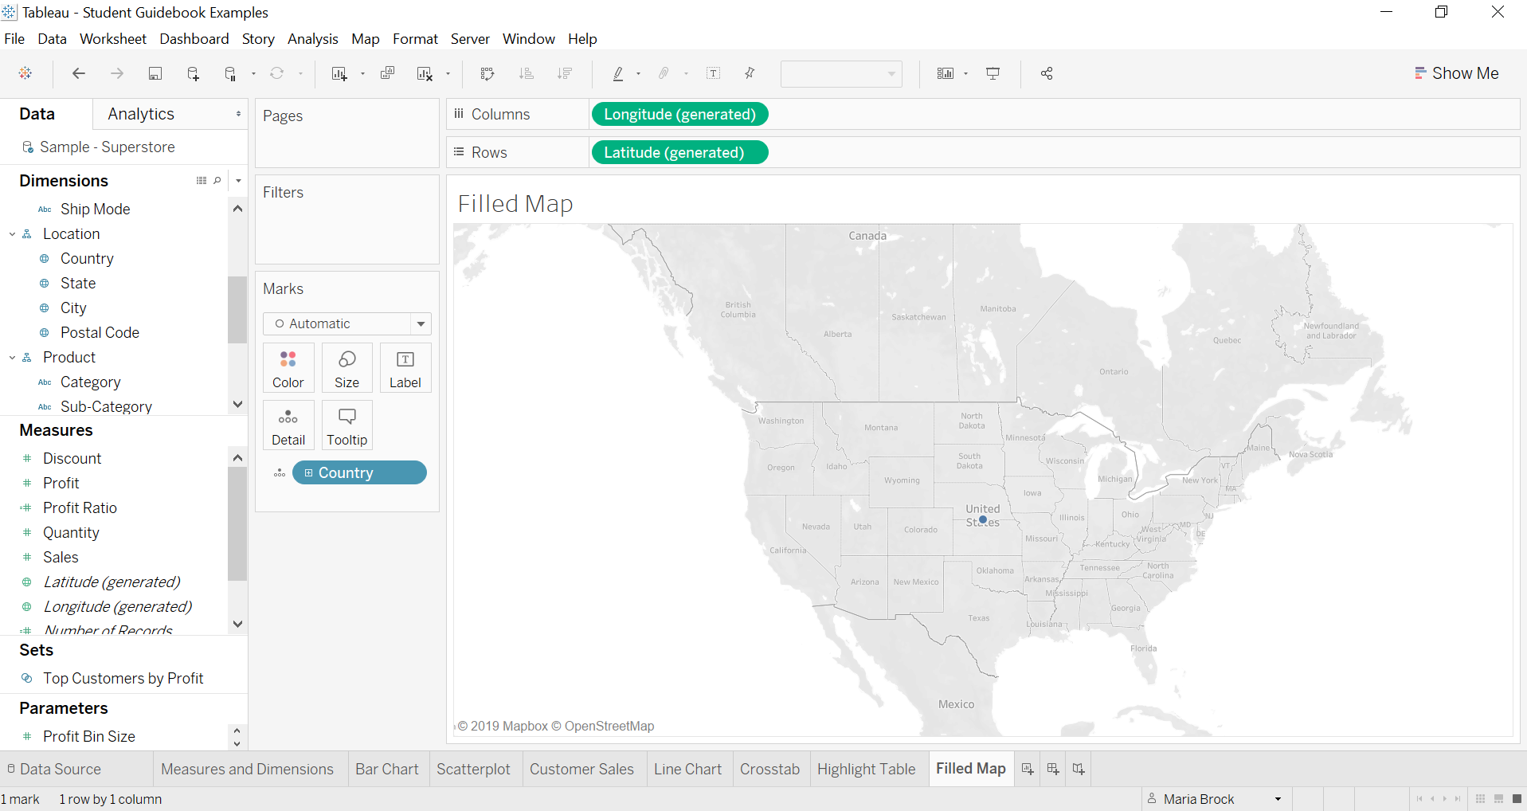Click the Swap Rows and Columns icon
Screen dimensions: 1527x811
(487, 73)
